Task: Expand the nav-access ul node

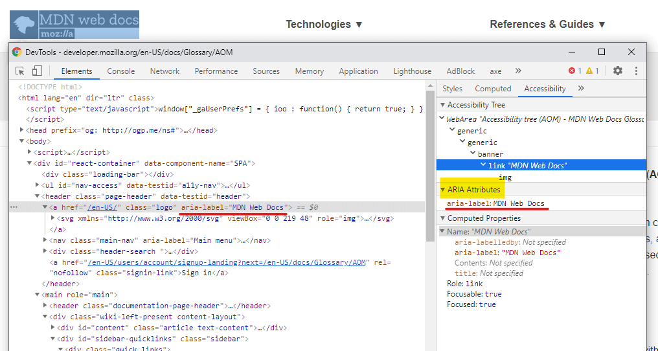Action: 38,185
